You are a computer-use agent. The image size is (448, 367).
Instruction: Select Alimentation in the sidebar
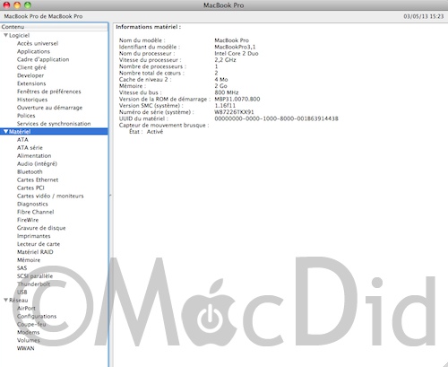point(34,156)
